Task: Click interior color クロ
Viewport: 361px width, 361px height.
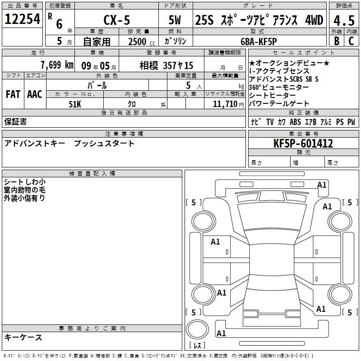Action: click(x=132, y=104)
